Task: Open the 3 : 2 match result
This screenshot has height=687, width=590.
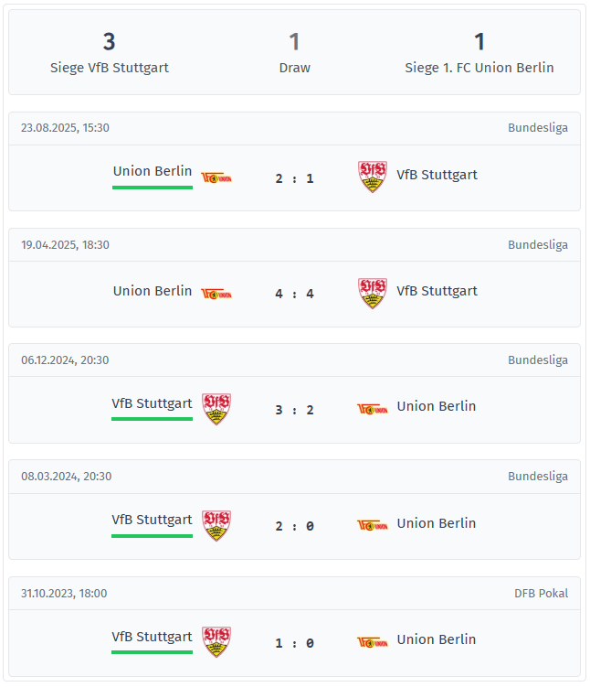Action: 294,410
